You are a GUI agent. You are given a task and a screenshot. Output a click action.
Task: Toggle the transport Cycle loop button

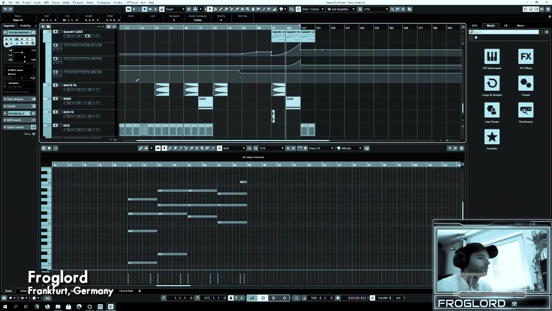click(x=252, y=298)
